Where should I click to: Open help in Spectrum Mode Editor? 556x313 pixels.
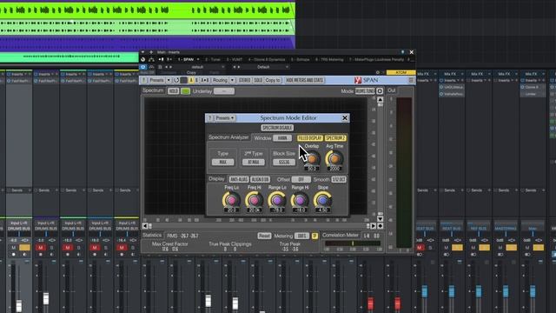pyautogui.click(x=209, y=118)
